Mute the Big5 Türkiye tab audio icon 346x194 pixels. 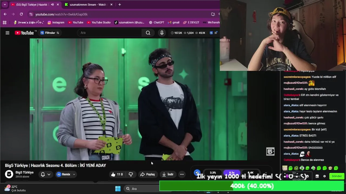[x=52, y=5]
